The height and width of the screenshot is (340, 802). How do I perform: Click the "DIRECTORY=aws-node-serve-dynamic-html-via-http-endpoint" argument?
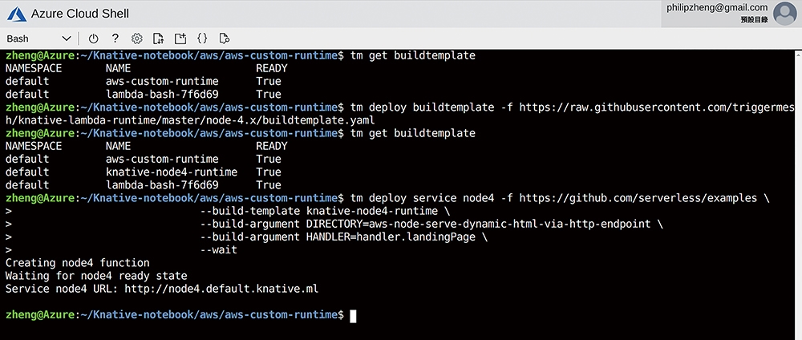point(478,224)
